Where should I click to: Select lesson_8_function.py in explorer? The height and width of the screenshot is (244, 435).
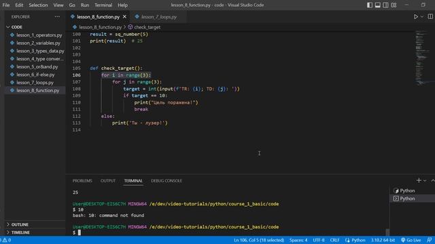click(x=35, y=90)
